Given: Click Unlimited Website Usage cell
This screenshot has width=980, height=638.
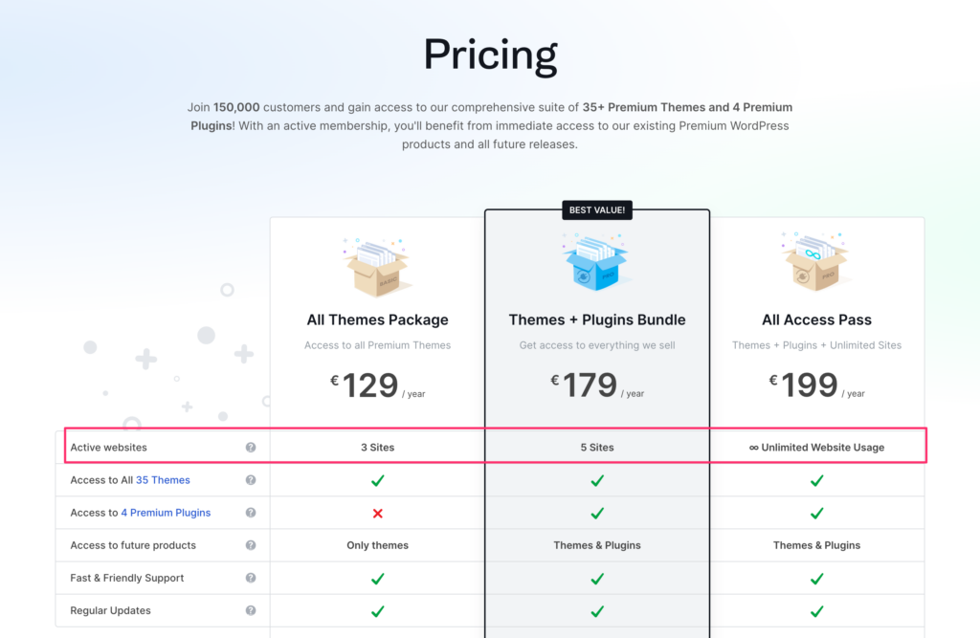Looking at the screenshot, I should (x=816, y=448).
